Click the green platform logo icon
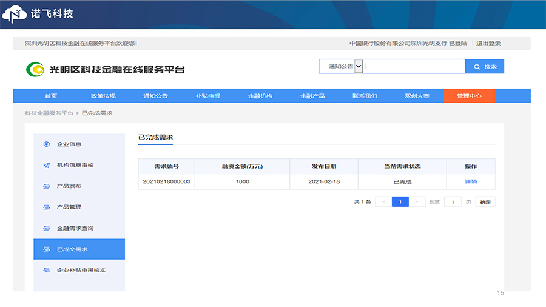 pos(35,69)
